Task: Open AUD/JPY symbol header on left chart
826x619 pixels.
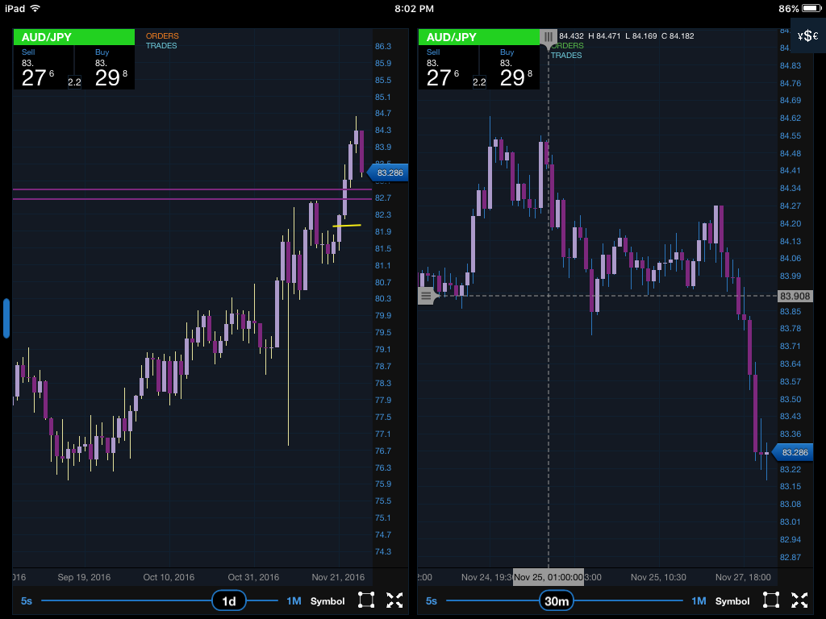Action: click(73, 37)
